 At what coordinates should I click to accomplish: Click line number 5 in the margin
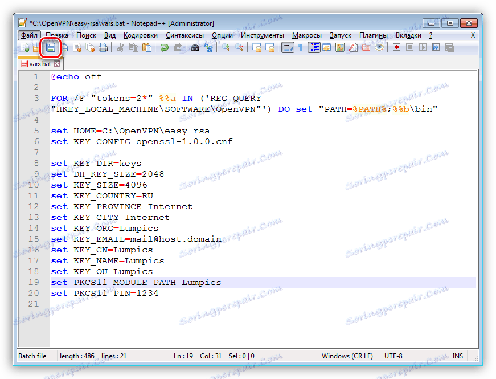[36, 131]
